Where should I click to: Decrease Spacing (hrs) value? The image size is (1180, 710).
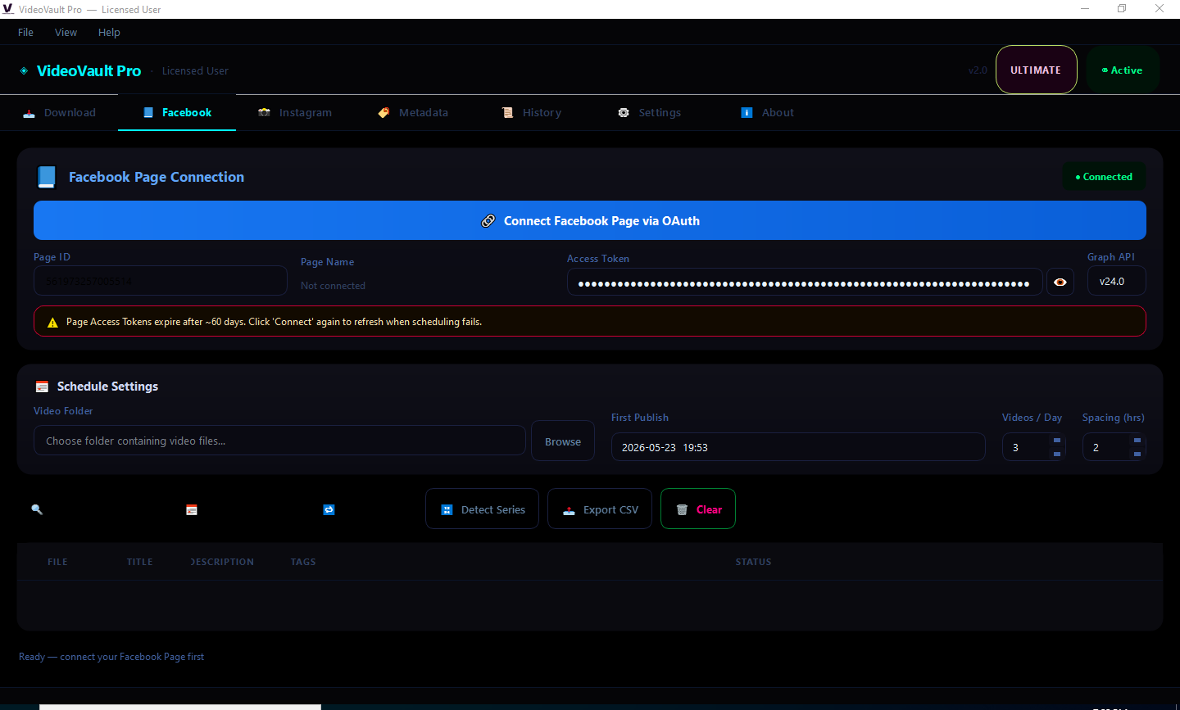tap(1137, 454)
